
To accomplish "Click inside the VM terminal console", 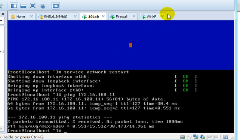I will (121, 102).
